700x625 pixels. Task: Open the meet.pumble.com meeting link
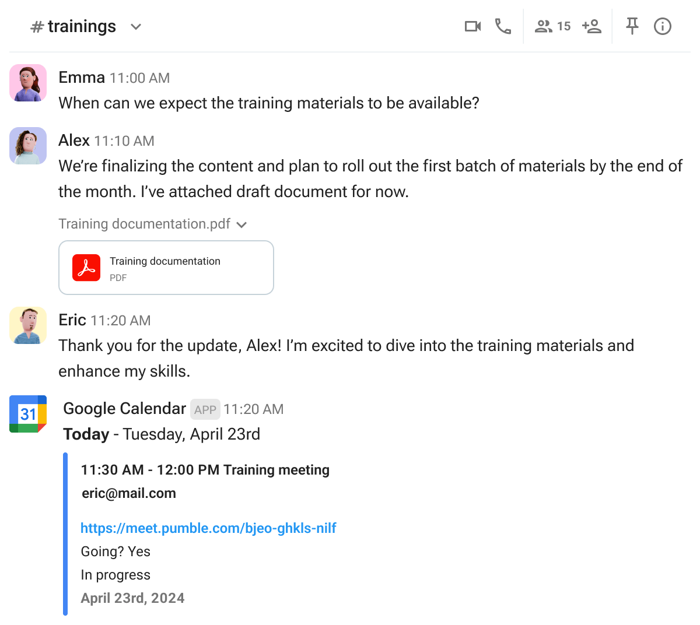point(208,528)
